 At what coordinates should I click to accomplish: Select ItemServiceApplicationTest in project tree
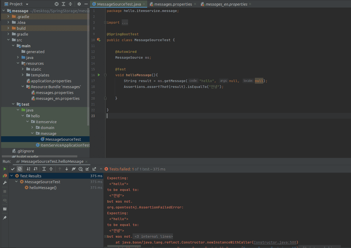click(x=65, y=145)
